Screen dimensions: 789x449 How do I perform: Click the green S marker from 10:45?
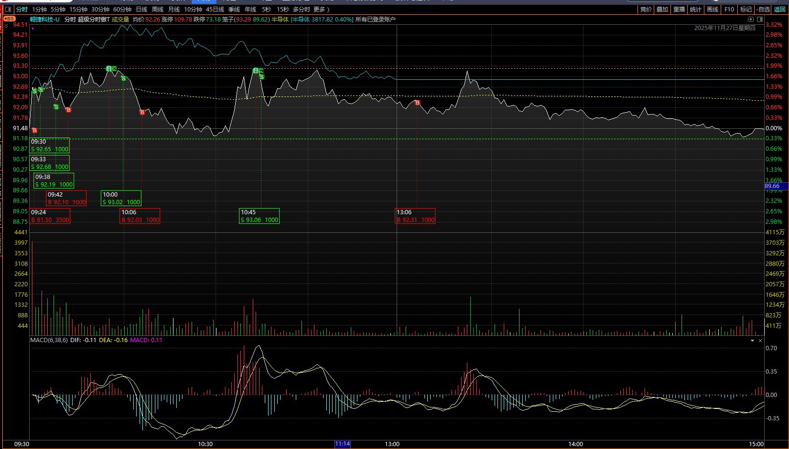point(261,77)
